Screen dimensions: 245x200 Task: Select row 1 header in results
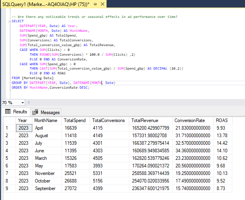click(9, 128)
